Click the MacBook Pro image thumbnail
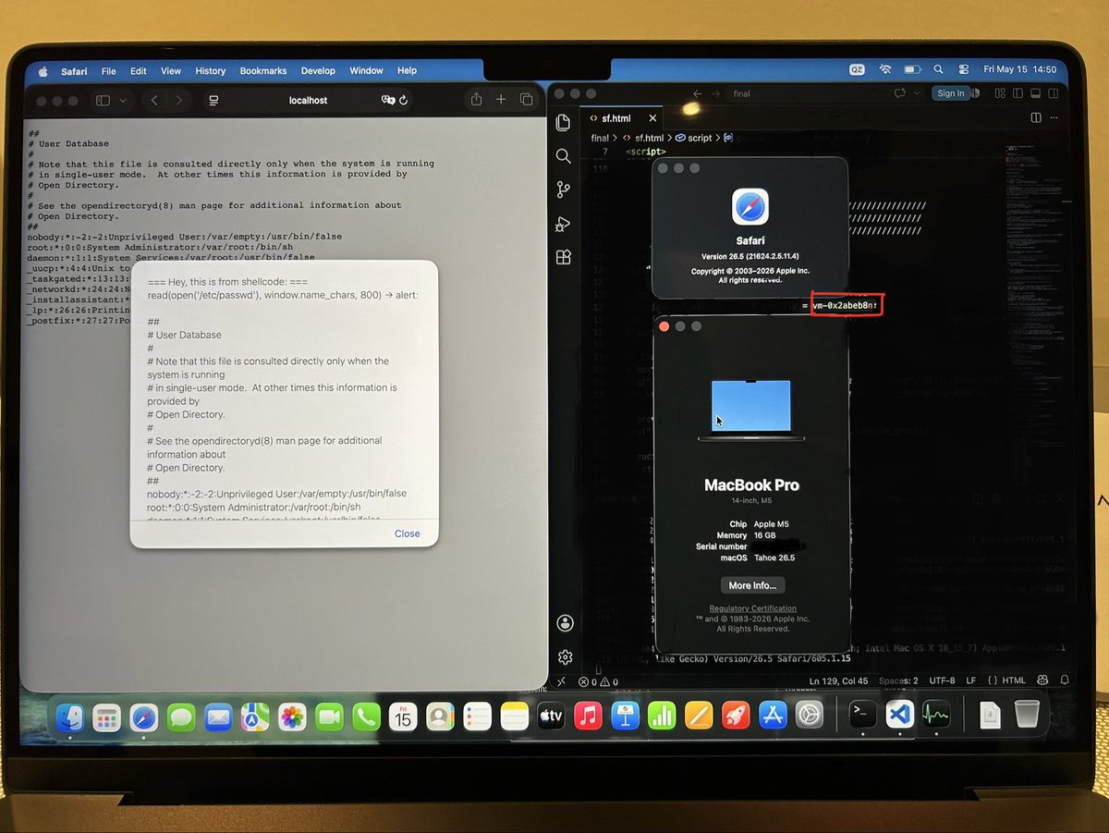 point(751,410)
